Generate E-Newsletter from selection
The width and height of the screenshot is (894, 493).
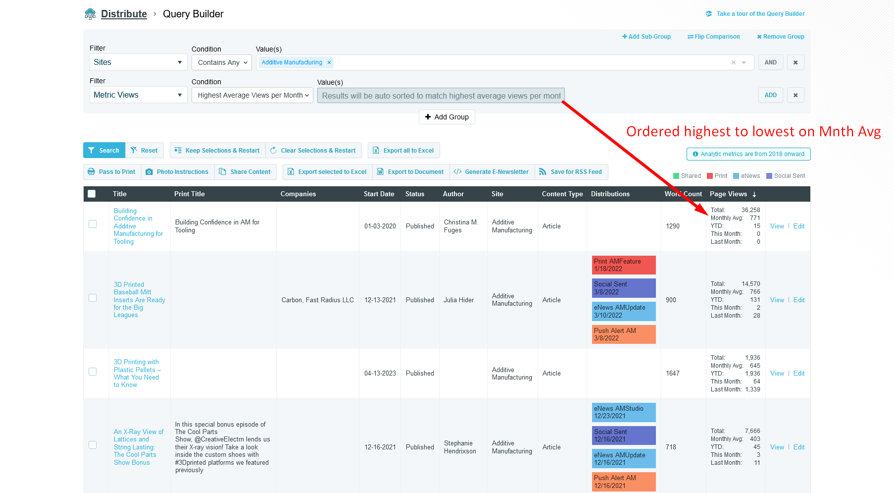(x=492, y=172)
